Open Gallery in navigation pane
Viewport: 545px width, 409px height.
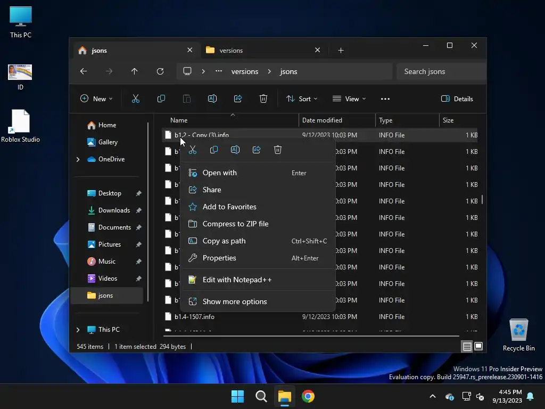(x=108, y=142)
